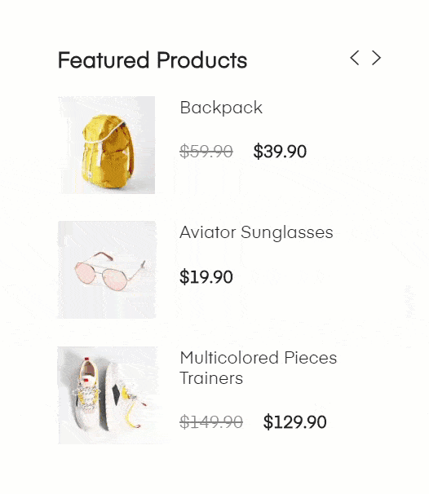Advance the carousel with the right chevron
Viewport: 429px width, 494px height.
(376, 58)
